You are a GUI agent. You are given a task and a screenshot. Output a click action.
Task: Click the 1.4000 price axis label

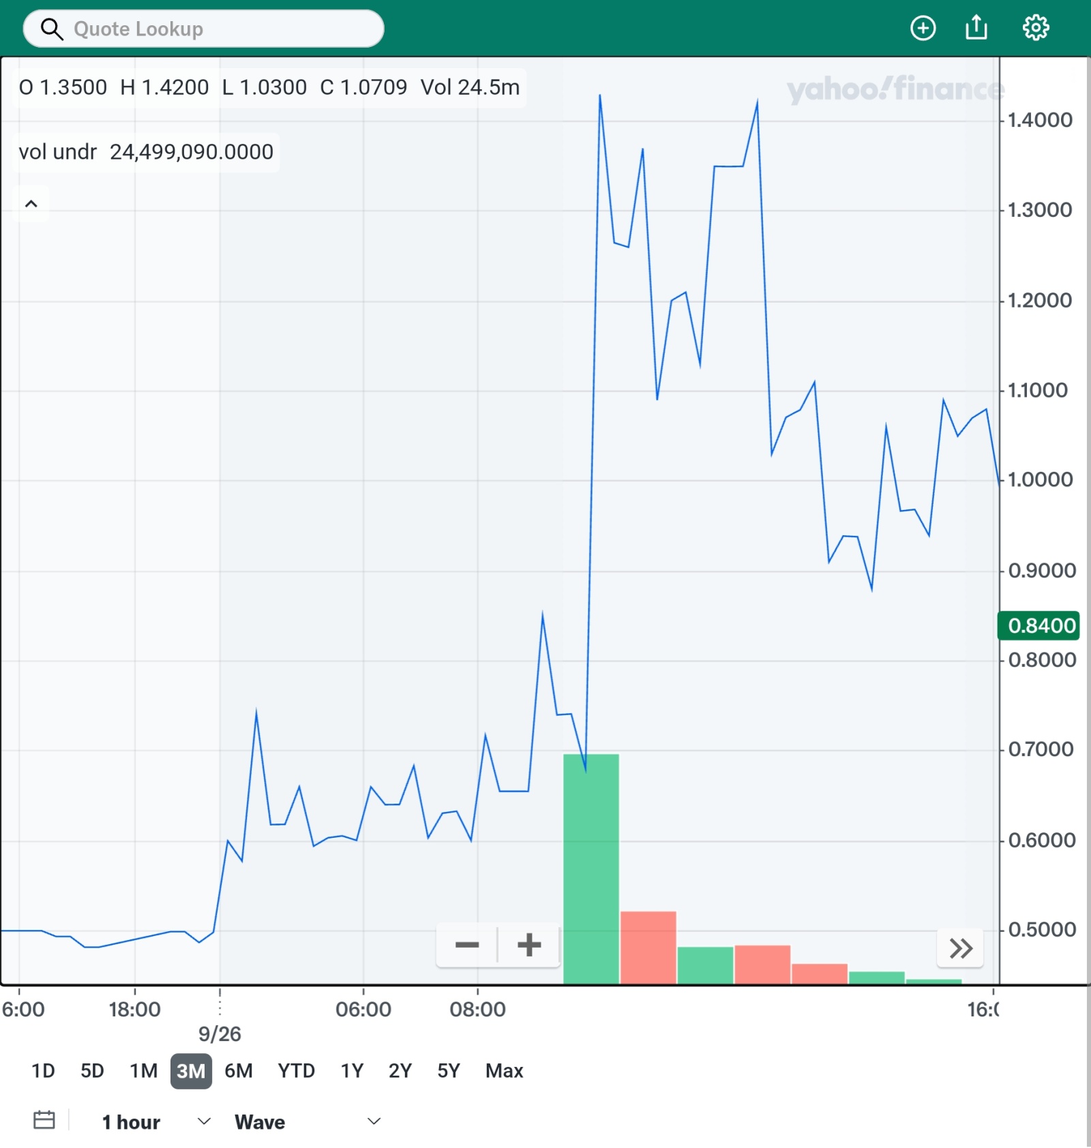[1040, 120]
